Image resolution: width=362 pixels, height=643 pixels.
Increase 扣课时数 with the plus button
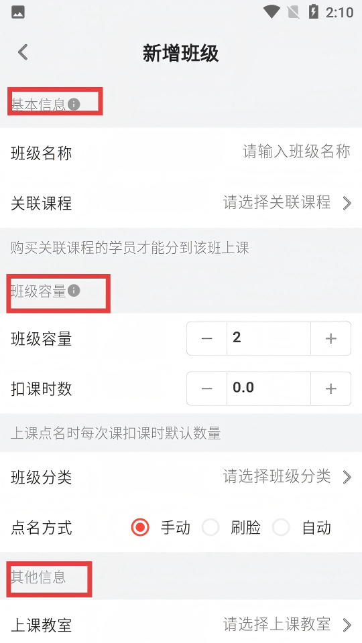[x=330, y=388]
